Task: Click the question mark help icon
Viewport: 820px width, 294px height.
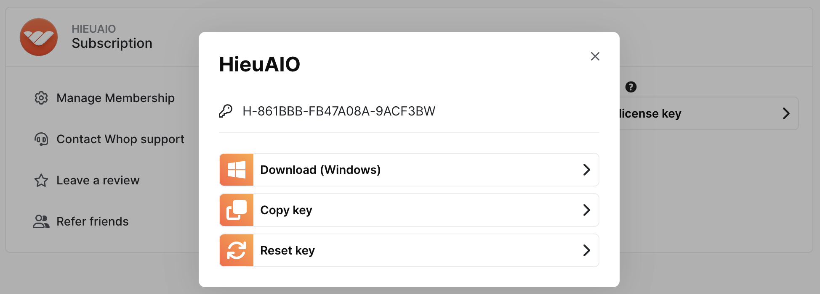Action: pyautogui.click(x=631, y=87)
